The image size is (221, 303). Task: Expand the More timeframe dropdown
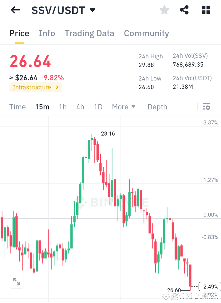124,107
